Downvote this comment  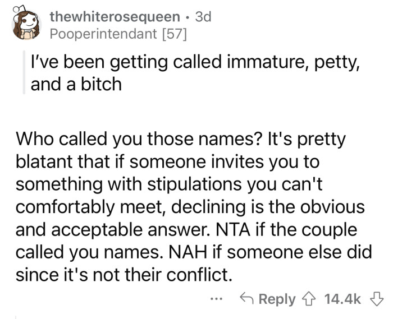tap(379, 299)
